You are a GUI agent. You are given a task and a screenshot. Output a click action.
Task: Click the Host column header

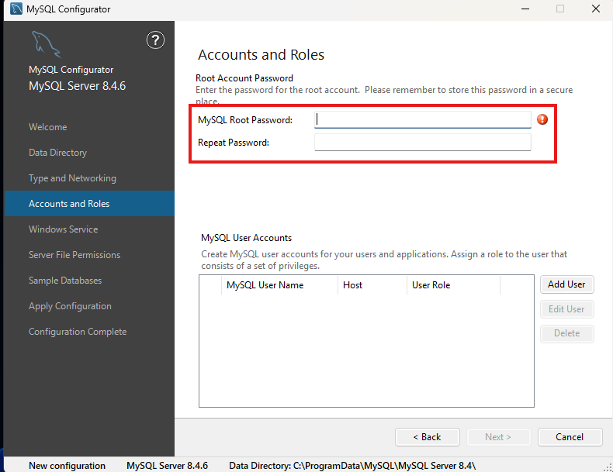(372, 285)
